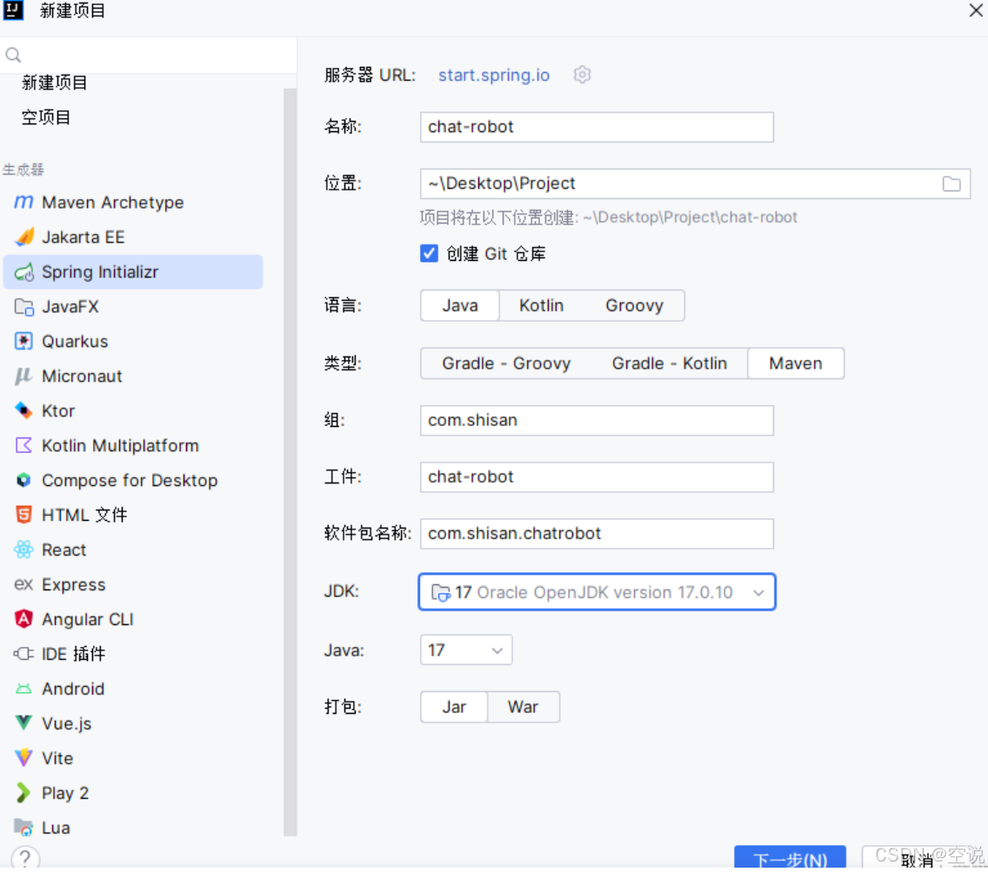988x872 pixels.
Task: Click the Angular CLI icon
Action: tap(24, 619)
